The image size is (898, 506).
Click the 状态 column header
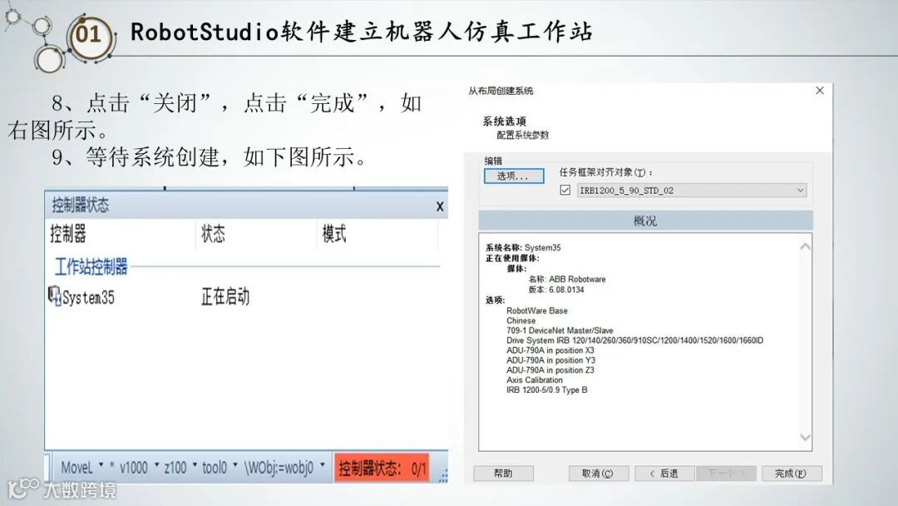tap(213, 234)
